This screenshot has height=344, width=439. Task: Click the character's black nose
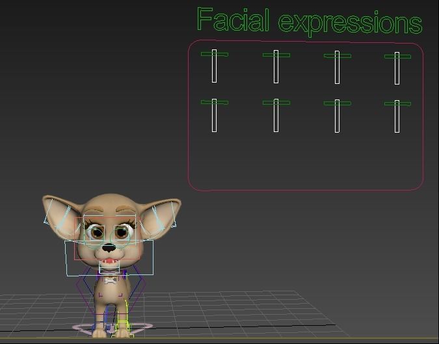point(109,248)
